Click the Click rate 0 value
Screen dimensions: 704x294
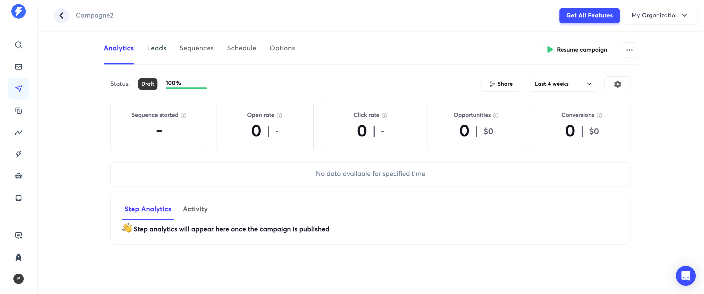362,131
